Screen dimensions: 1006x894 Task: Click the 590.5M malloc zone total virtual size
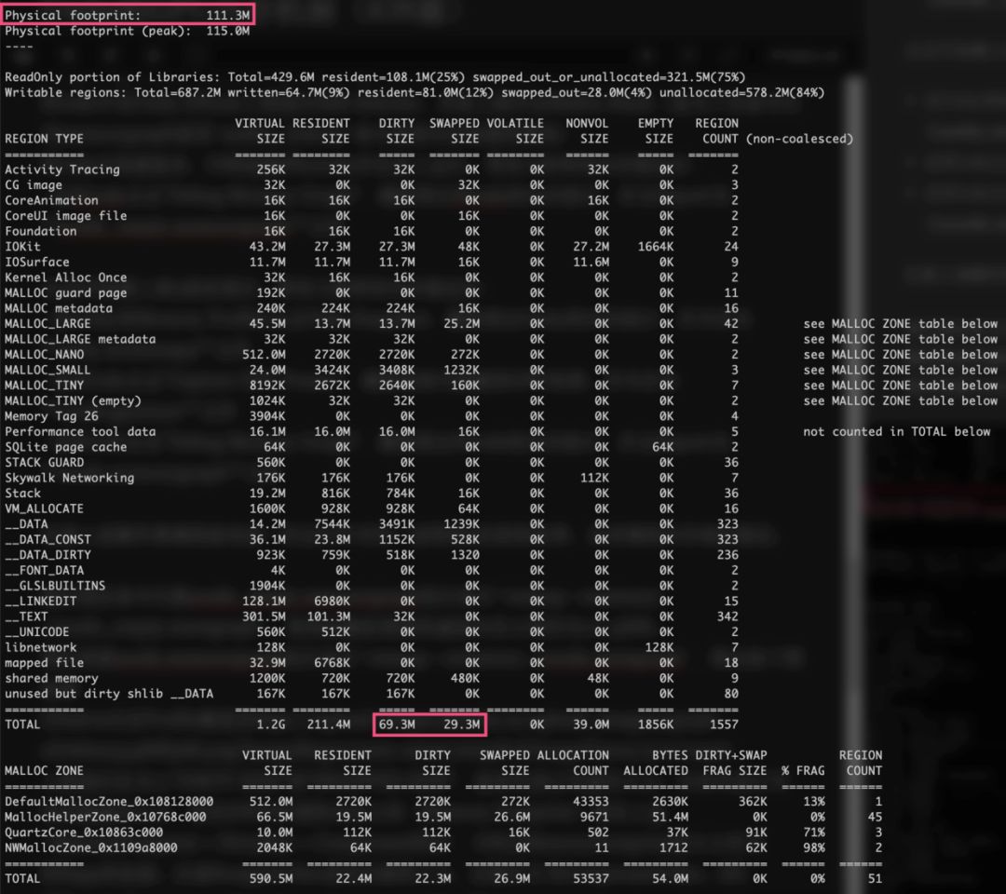coord(271,878)
